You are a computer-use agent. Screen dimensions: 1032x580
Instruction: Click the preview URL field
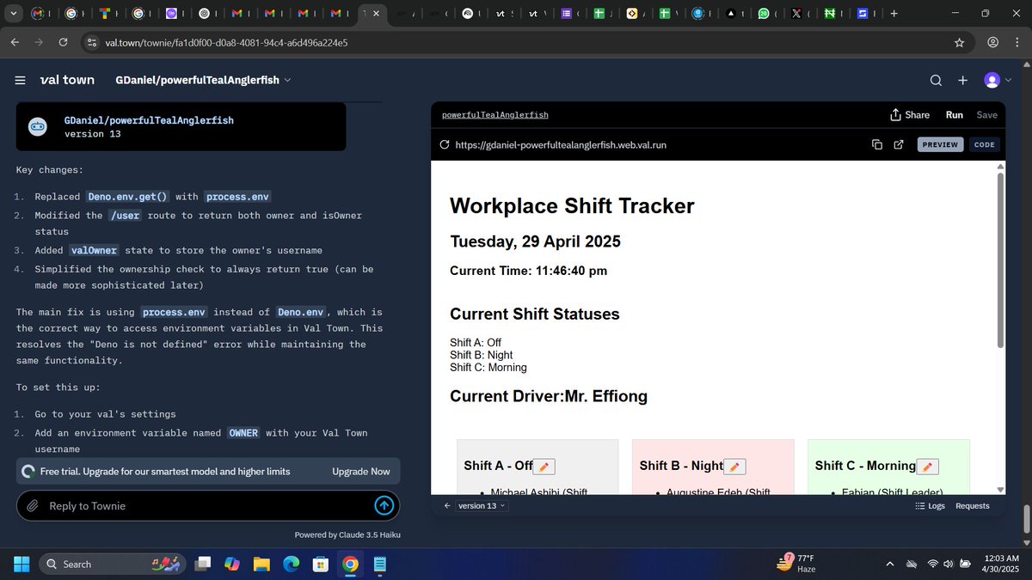(x=561, y=144)
